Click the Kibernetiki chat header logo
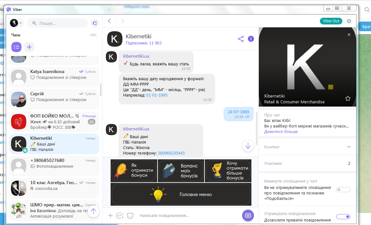Viewport: 371px width, 225px height. (115, 39)
